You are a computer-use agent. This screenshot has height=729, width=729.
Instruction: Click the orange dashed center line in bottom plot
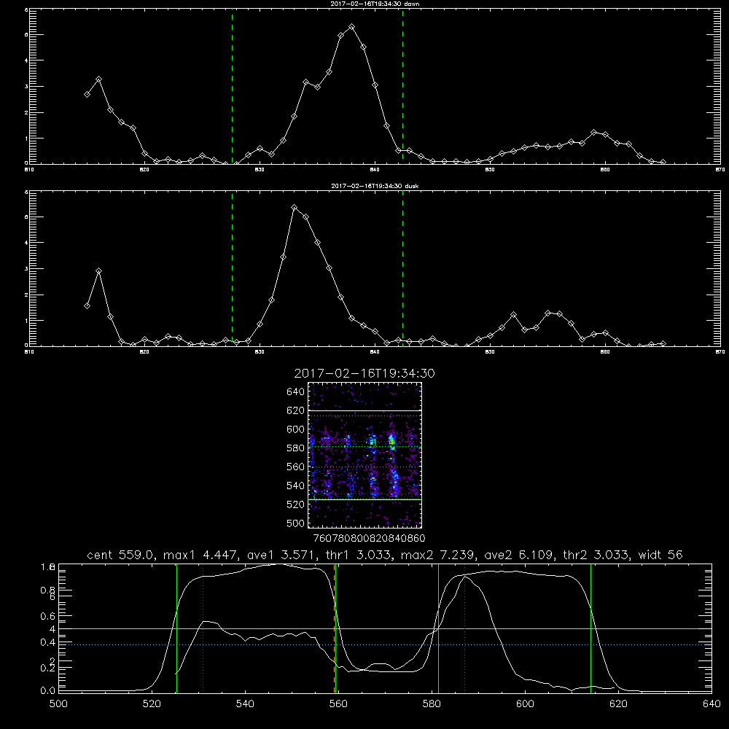coord(335,628)
